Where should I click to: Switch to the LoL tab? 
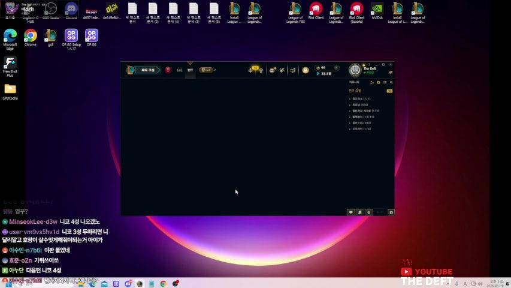tap(179, 70)
